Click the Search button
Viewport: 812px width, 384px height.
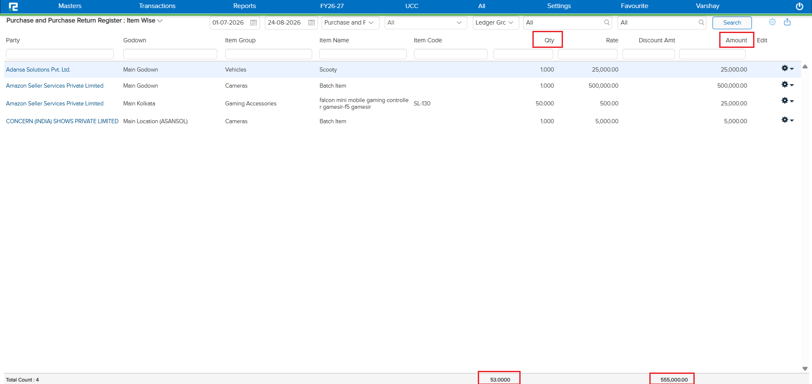[732, 22]
